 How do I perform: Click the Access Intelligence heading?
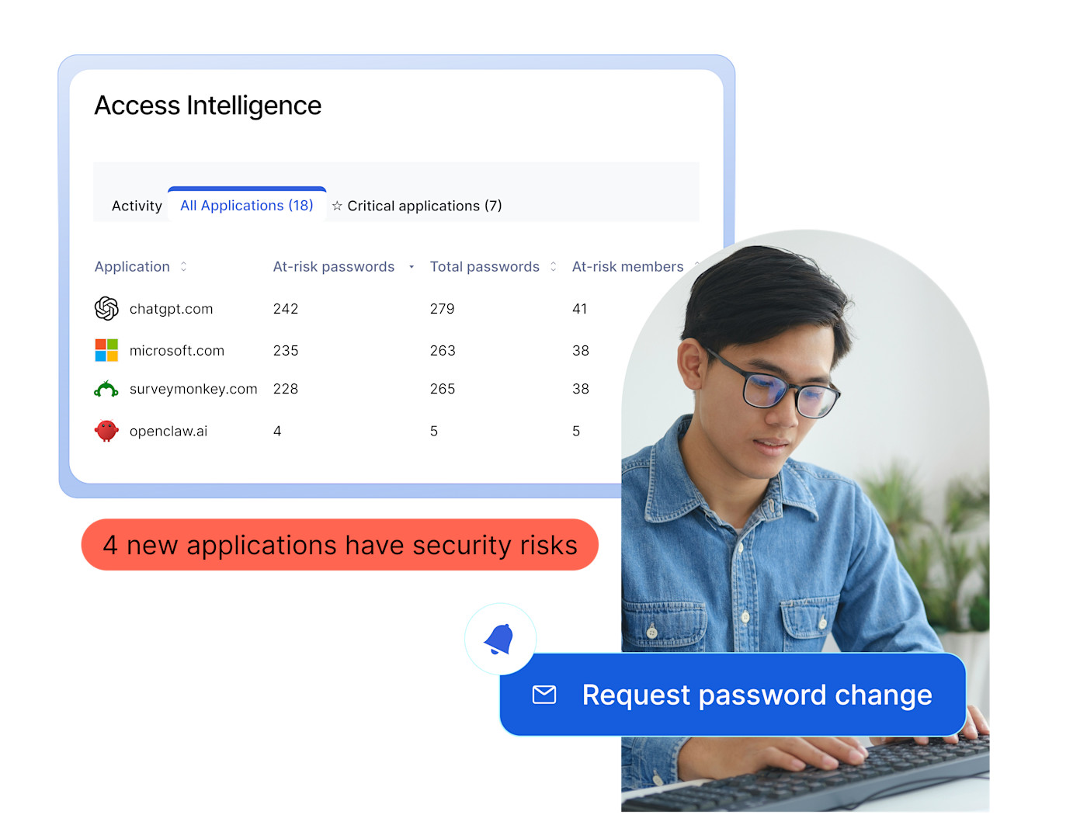coord(208,106)
